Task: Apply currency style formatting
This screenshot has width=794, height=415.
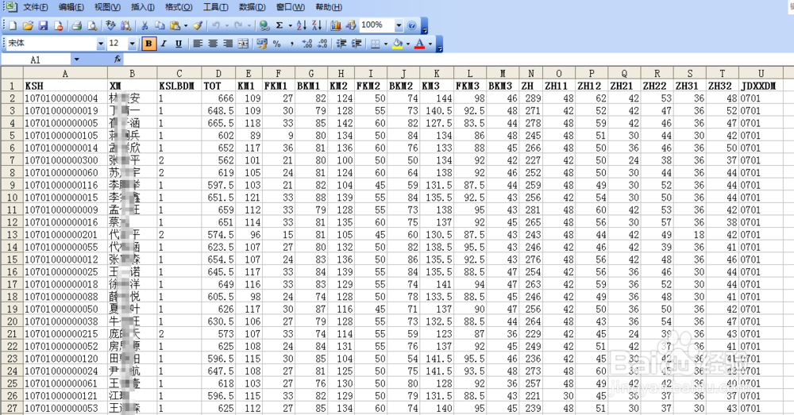Action: [x=262, y=44]
